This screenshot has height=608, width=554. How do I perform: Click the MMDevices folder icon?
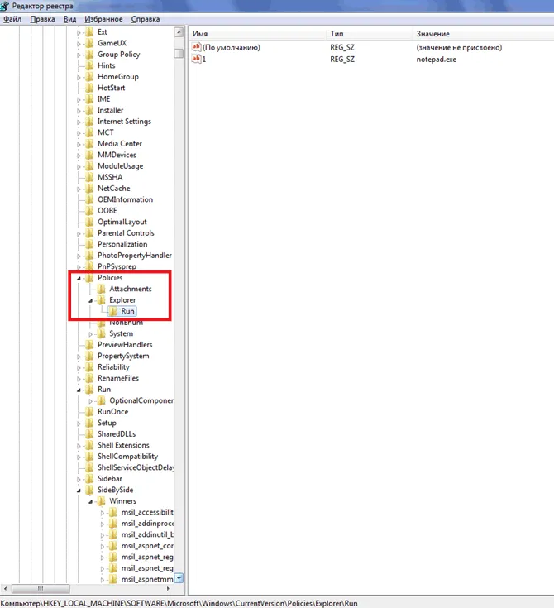[89, 155]
